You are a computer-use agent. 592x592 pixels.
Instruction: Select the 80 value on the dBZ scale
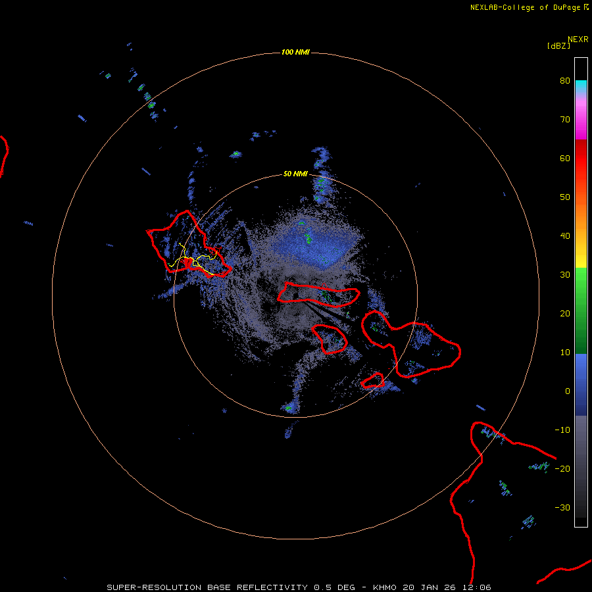coord(565,80)
